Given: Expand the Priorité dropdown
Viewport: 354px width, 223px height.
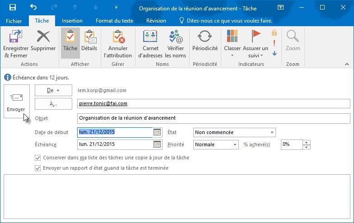Looking at the screenshot, I should pyautogui.click(x=235, y=145).
